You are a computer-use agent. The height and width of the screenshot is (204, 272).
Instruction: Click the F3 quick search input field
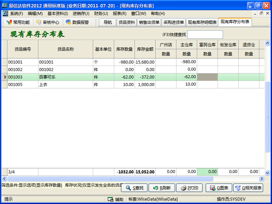click(x=205, y=34)
